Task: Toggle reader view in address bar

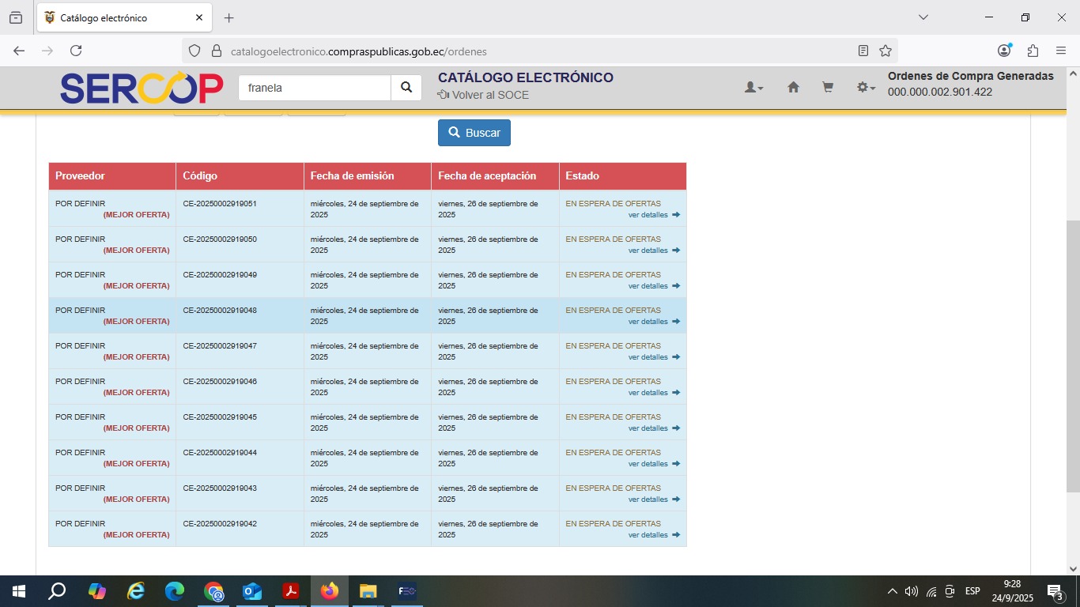Action: pos(863,51)
